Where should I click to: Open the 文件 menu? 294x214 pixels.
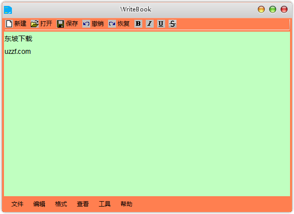pos(17,204)
